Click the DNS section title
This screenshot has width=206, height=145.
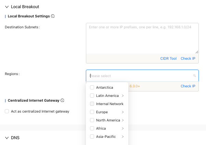point(15,138)
